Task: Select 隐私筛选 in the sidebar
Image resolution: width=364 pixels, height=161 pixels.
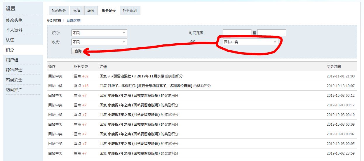Action: (x=14, y=70)
